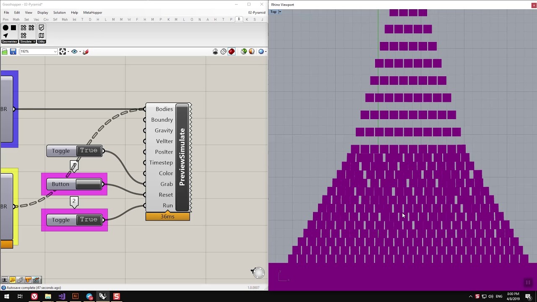Image resolution: width=537 pixels, height=302 pixels.
Task: Switch to wireframe preview mode icon
Action: tap(224, 52)
